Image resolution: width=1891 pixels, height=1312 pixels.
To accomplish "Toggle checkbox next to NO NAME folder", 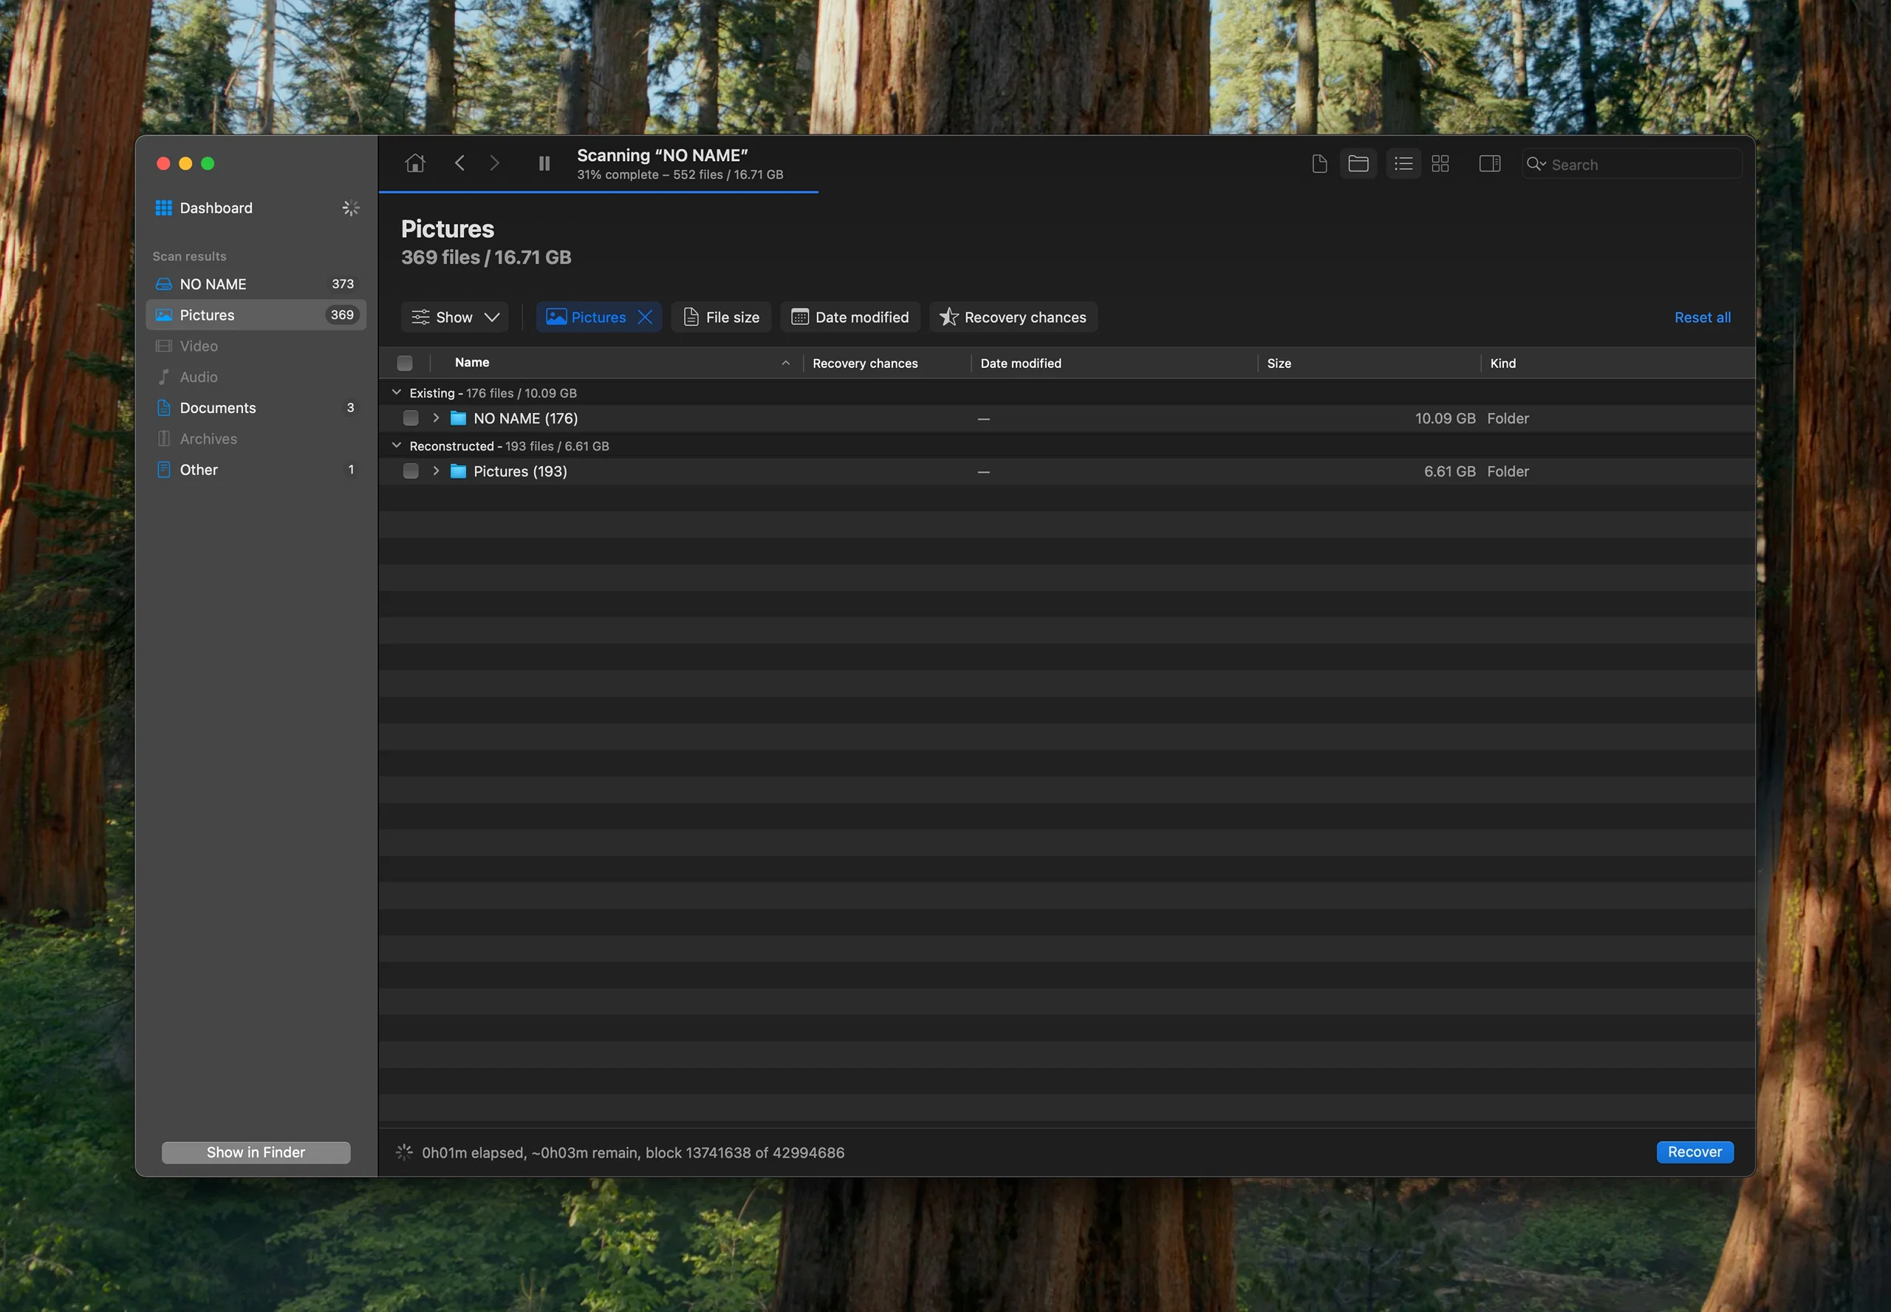I will 407,418.
